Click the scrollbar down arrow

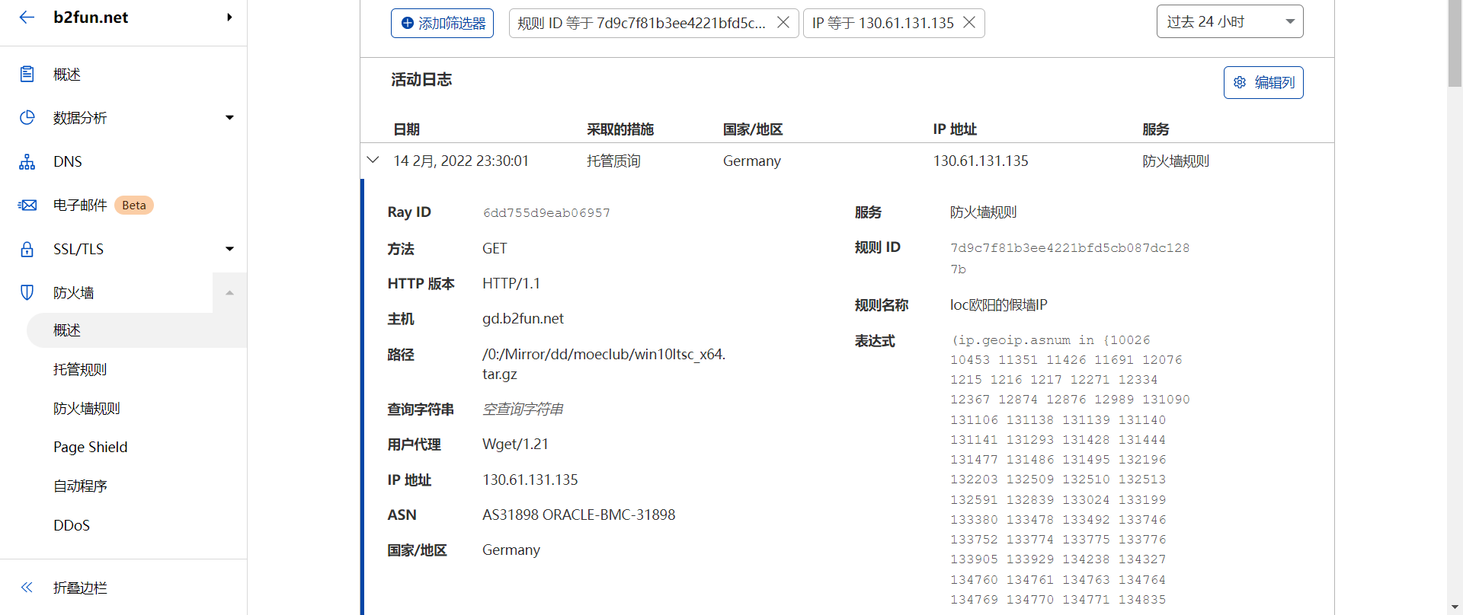(x=1455, y=607)
